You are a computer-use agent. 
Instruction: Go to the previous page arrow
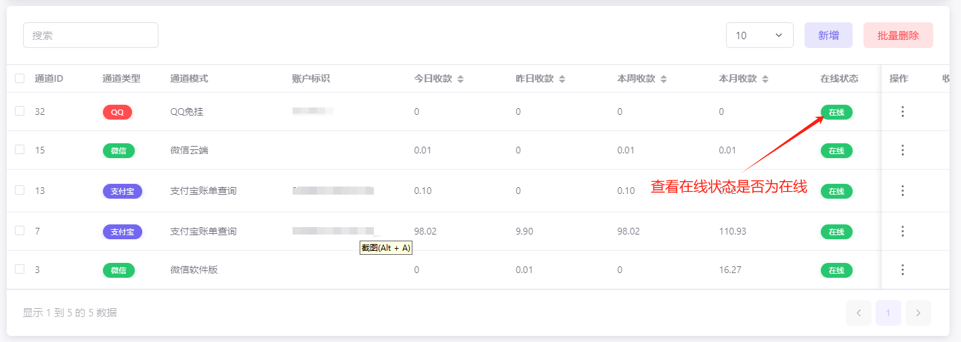coord(859,313)
